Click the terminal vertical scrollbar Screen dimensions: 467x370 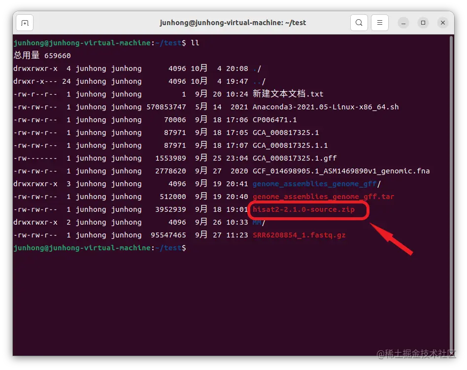point(452,195)
